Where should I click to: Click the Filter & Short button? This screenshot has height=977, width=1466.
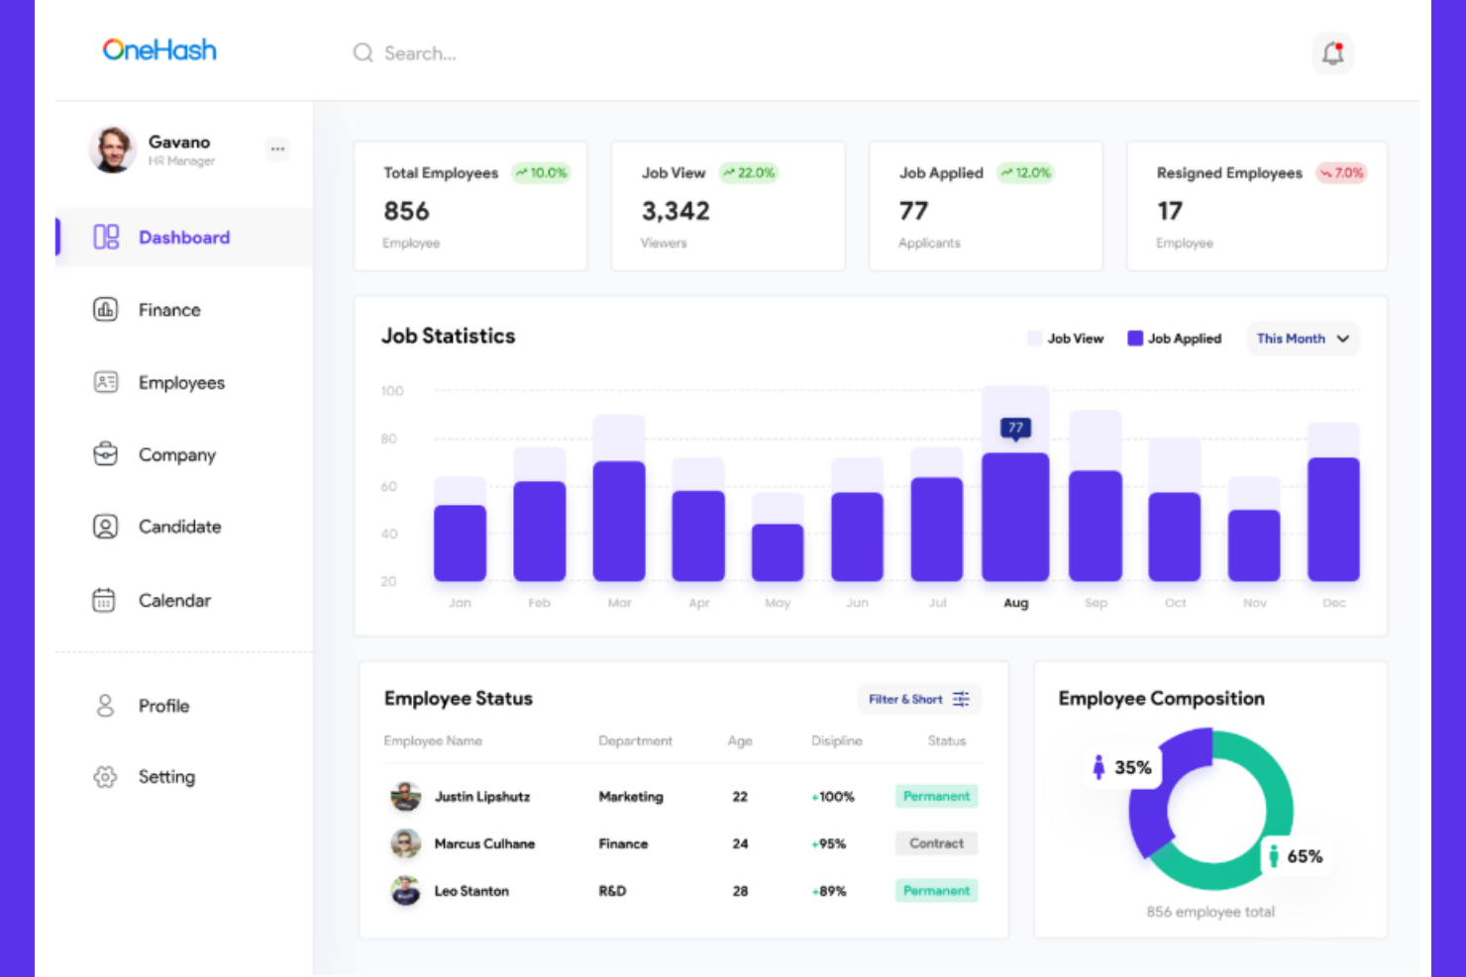(x=919, y=699)
